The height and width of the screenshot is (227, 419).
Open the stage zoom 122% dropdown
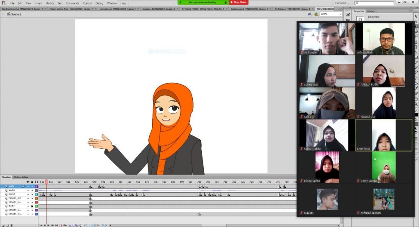(340, 14)
